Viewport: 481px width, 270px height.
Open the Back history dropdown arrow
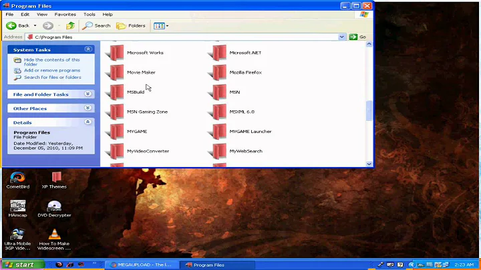tap(35, 25)
